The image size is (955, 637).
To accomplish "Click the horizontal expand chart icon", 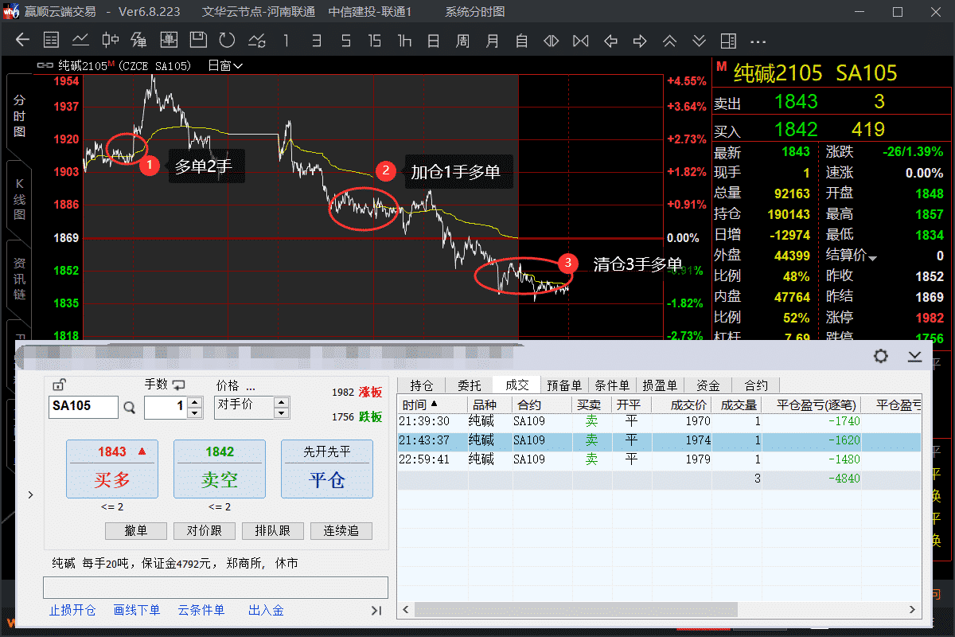I will (551, 41).
